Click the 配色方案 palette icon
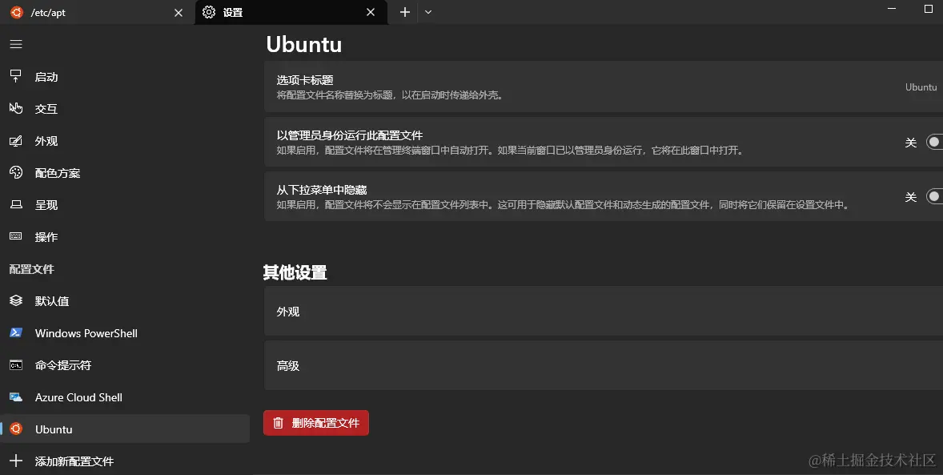The width and height of the screenshot is (943, 475). click(16, 173)
